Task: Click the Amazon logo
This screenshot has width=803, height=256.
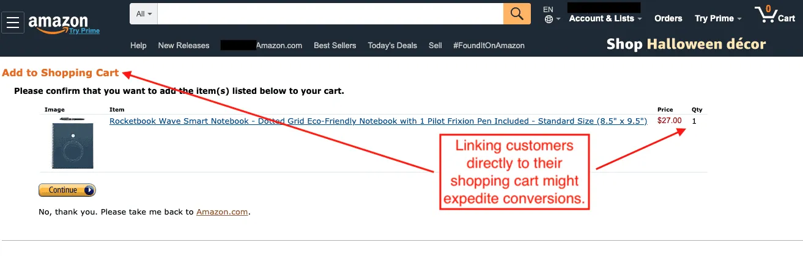Action: 58,23
